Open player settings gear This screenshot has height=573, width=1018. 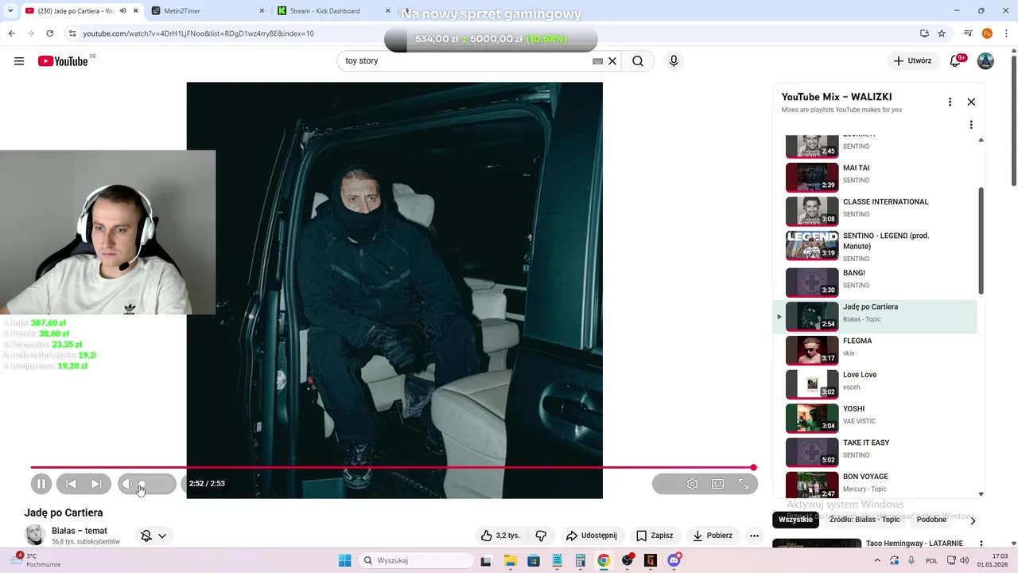pyautogui.click(x=693, y=484)
